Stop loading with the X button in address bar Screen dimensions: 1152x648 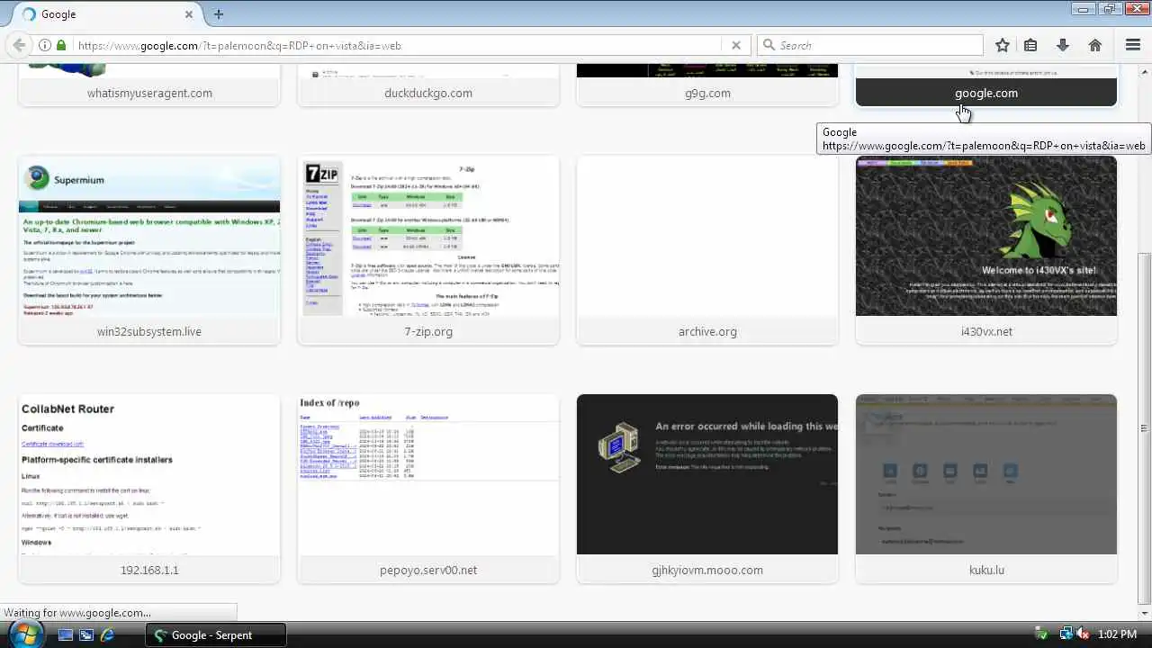(736, 45)
